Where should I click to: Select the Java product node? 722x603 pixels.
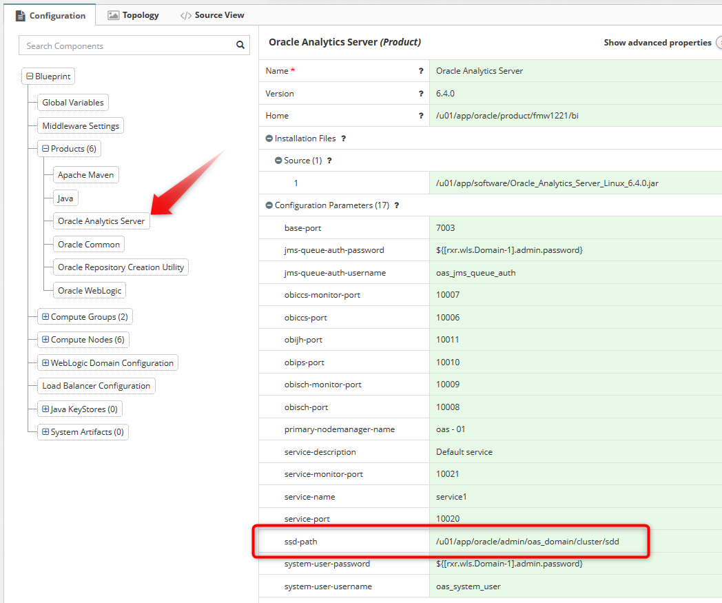pyautogui.click(x=65, y=198)
